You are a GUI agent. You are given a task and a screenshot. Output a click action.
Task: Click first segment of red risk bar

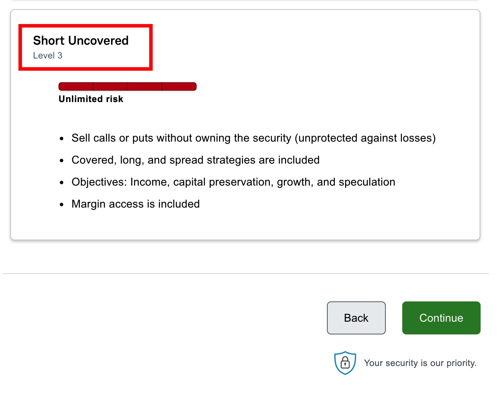[76, 87]
